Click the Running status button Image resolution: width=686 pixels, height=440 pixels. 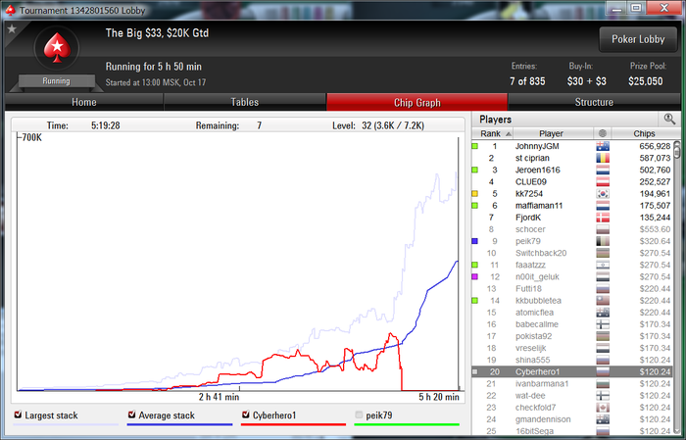click(x=57, y=81)
